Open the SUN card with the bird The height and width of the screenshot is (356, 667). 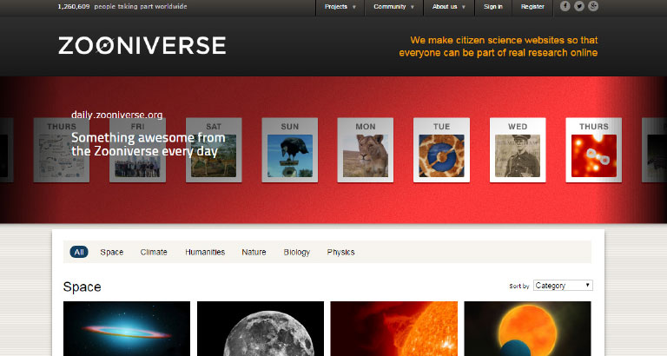[x=290, y=150]
